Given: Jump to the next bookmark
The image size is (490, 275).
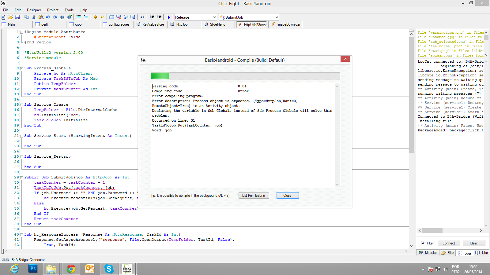Looking at the screenshot, I should coord(133,17).
